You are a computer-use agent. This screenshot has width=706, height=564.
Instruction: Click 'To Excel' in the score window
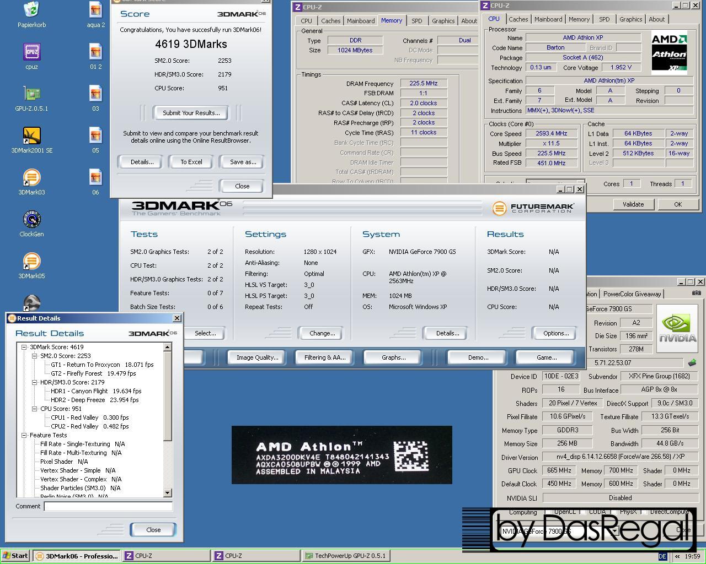coord(191,162)
